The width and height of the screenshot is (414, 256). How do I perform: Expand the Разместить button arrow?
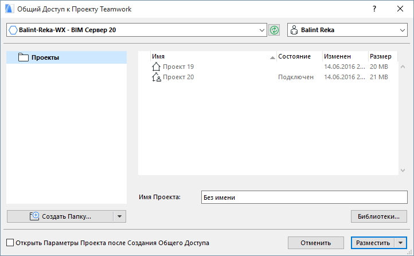(x=400, y=243)
